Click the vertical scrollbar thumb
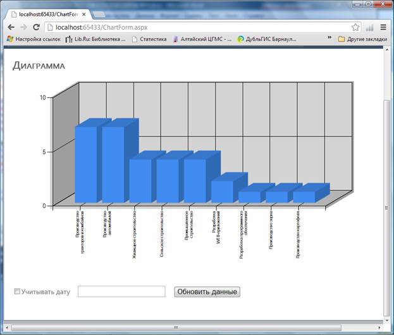394x335 pixels. coord(386,208)
